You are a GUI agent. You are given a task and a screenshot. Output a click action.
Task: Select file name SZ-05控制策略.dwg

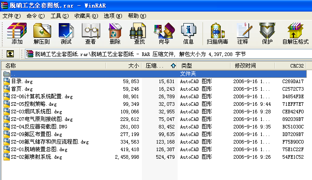tap(34, 104)
